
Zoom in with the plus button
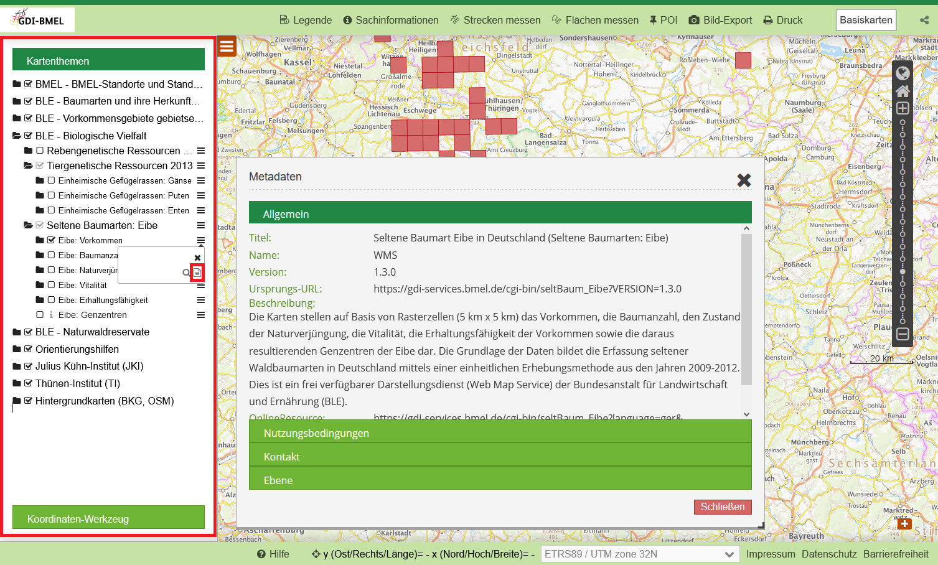[903, 108]
